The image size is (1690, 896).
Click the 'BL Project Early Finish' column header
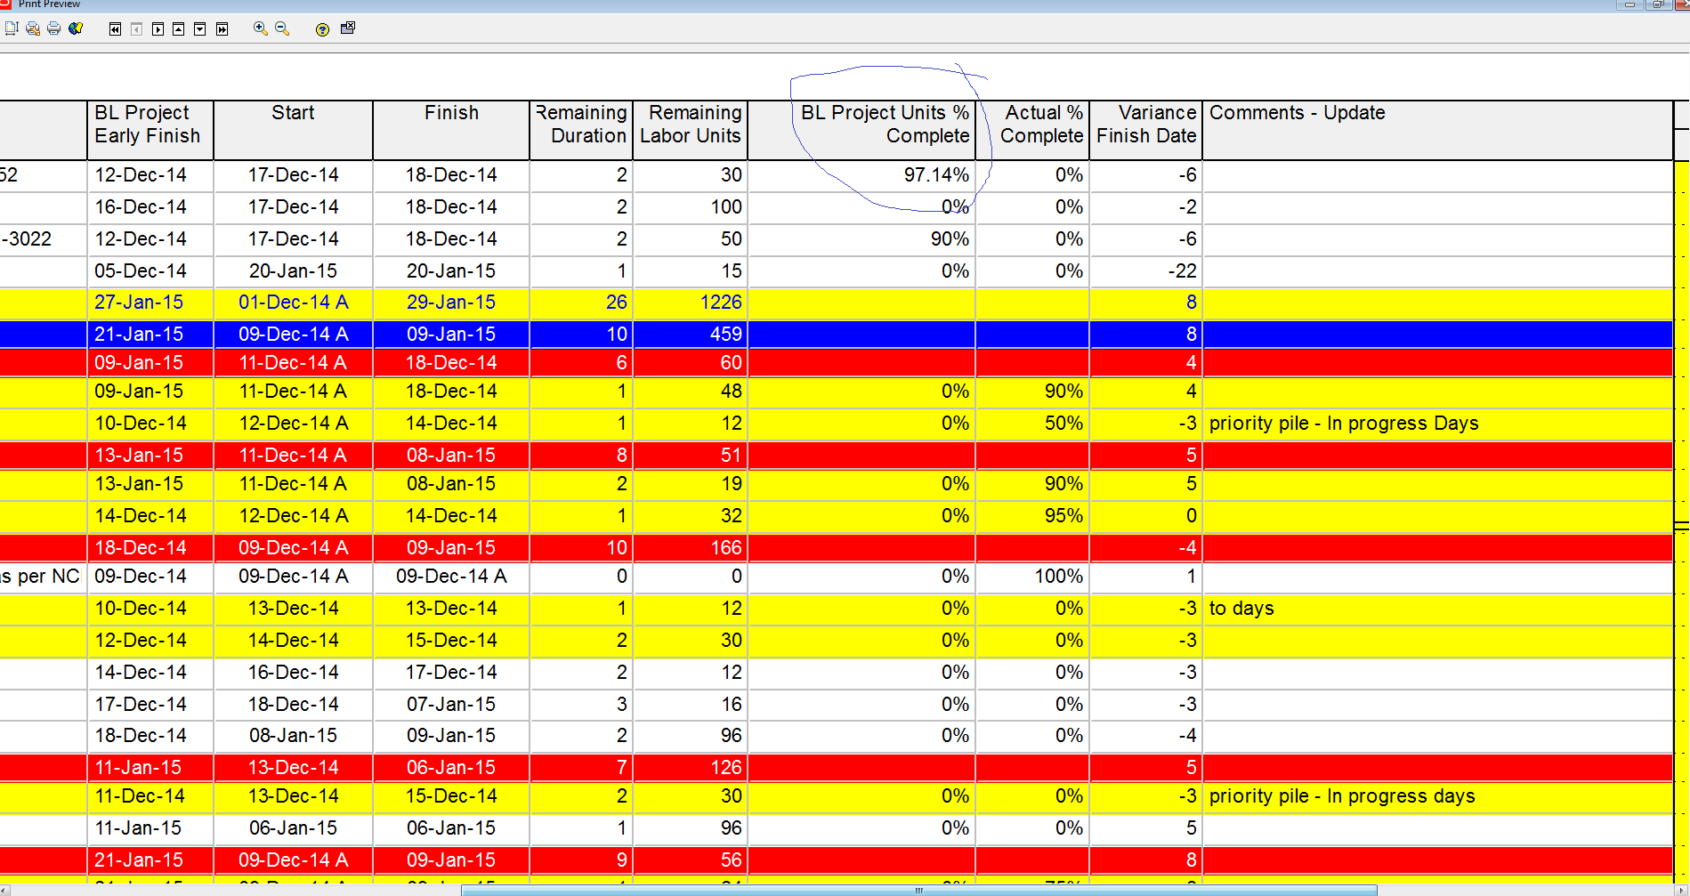click(x=150, y=130)
